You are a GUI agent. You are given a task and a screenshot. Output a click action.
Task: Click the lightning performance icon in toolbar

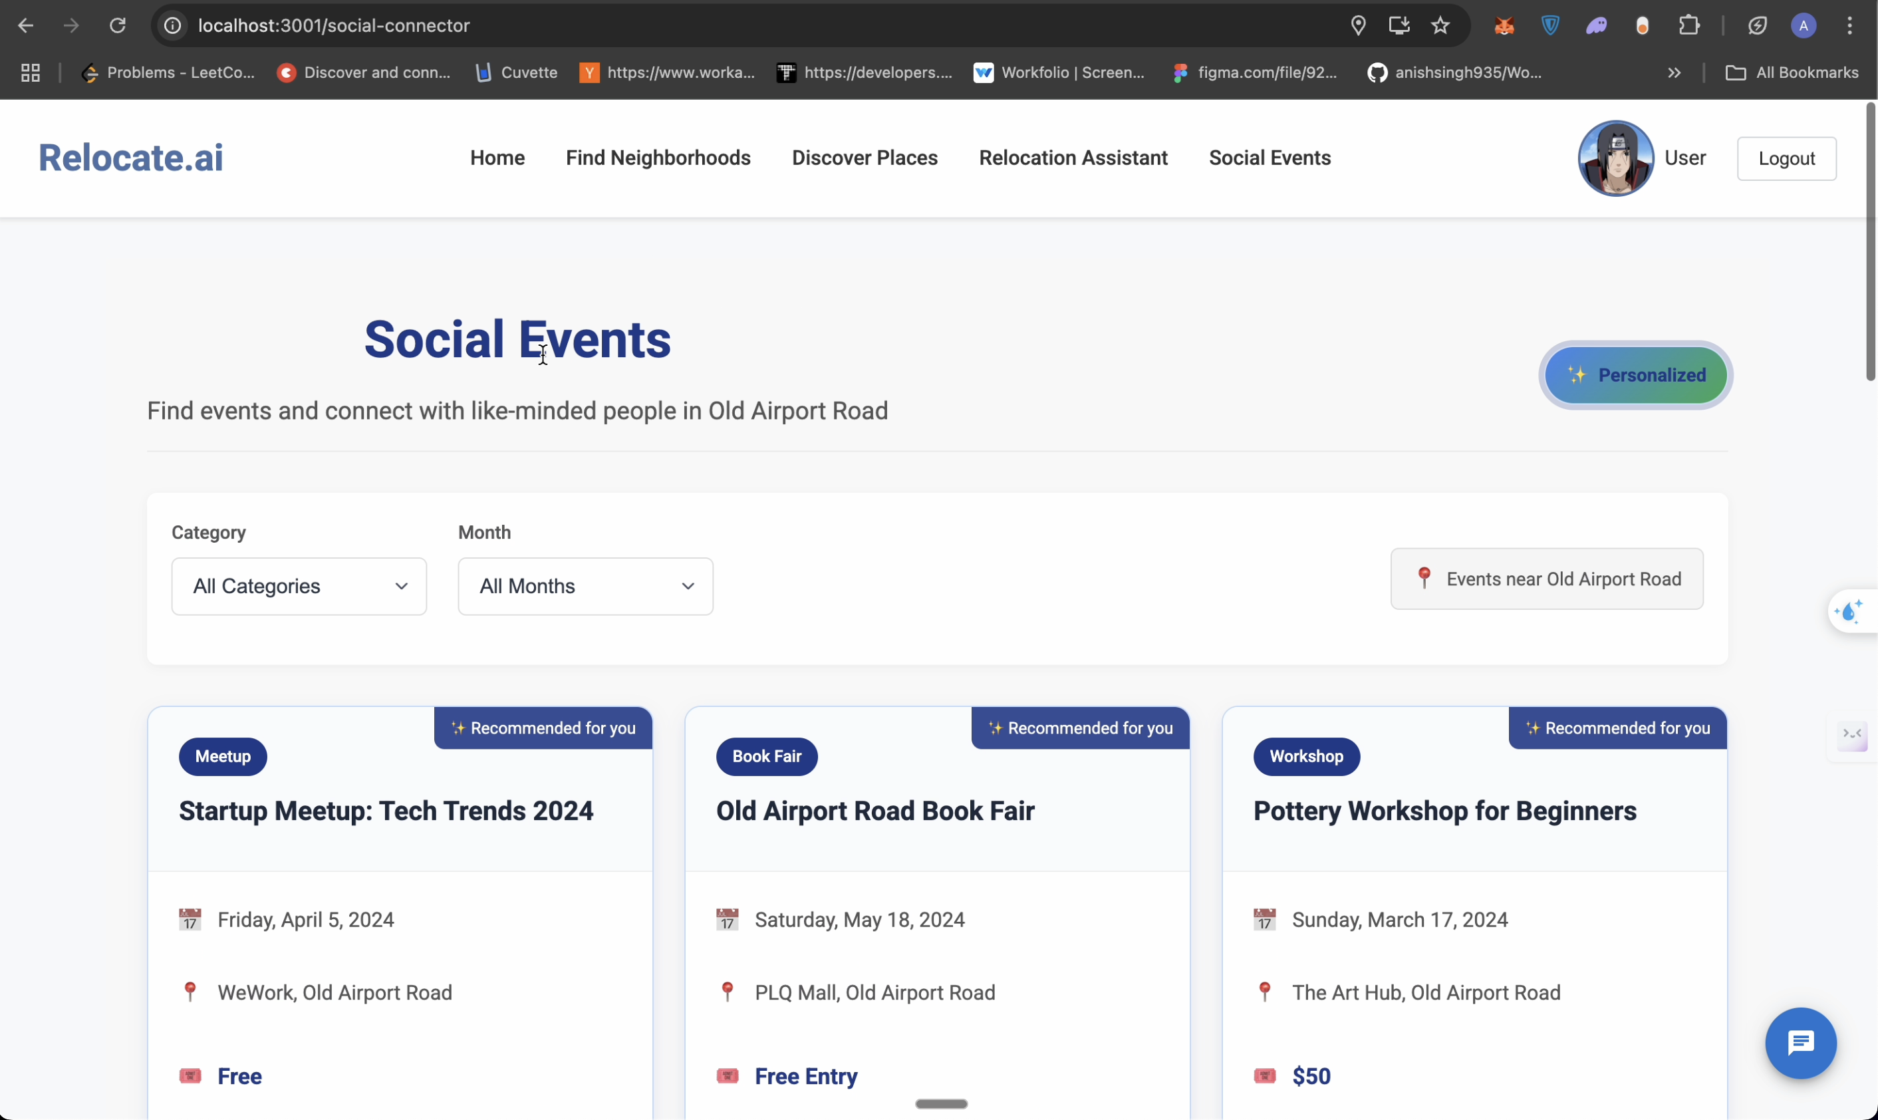click(1757, 26)
